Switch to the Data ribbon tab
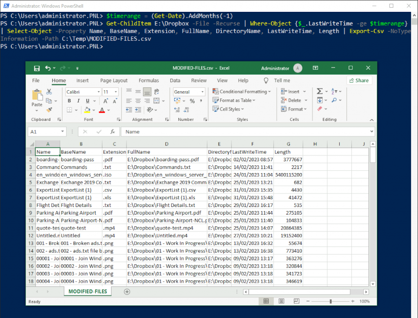418x318 pixels. pyautogui.click(x=175, y=80)
